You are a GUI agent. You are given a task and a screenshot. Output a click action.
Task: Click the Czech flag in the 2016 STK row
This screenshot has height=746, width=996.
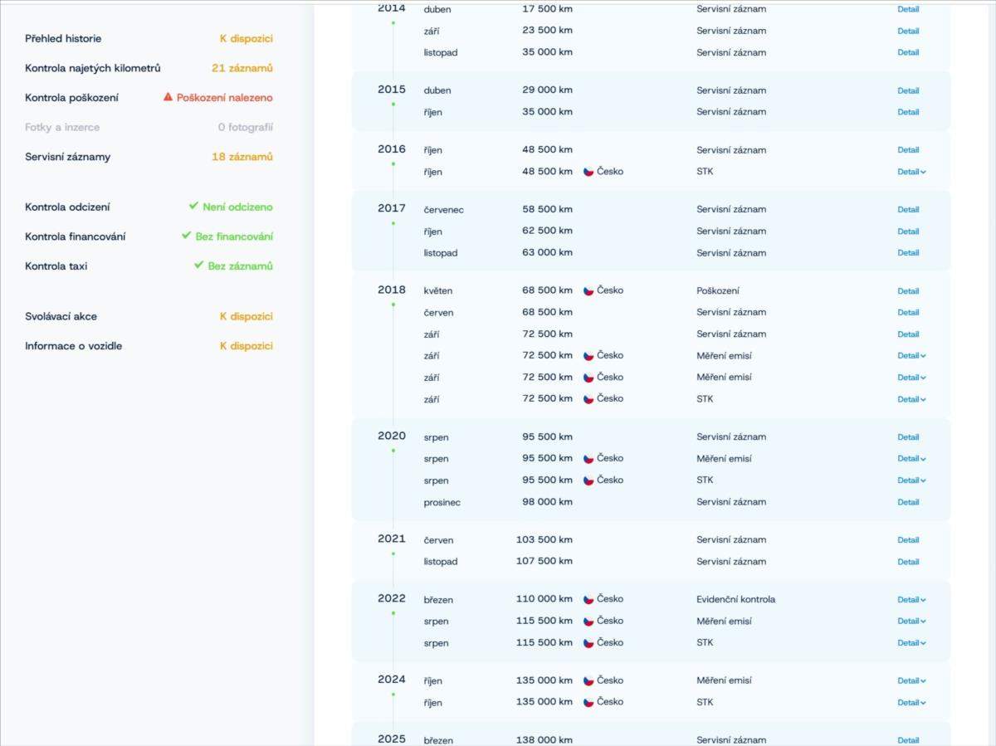tap(588, 172)
